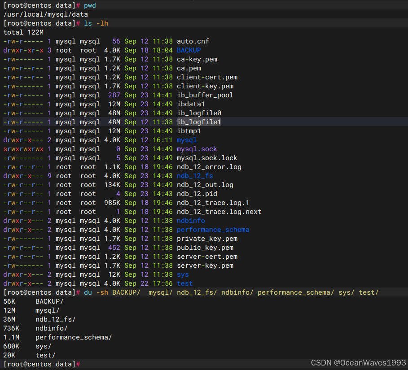Select the server-cert.pem file name
The width and height of the screenshot is (408, 370).
[x=207, y=257]
